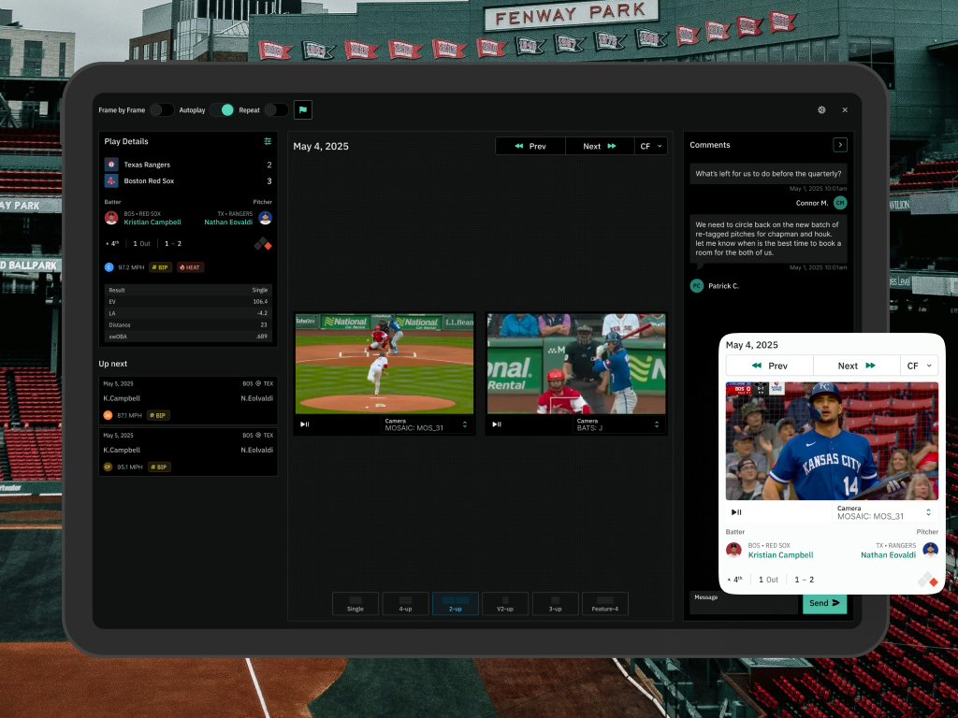Switch to Feature-4 layout

click(605, 604)
